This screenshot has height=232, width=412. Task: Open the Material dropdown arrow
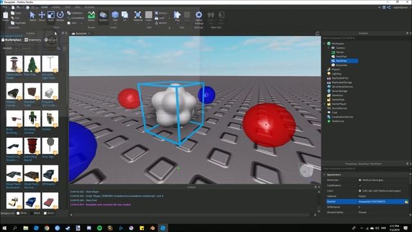[x=138, y=23]
